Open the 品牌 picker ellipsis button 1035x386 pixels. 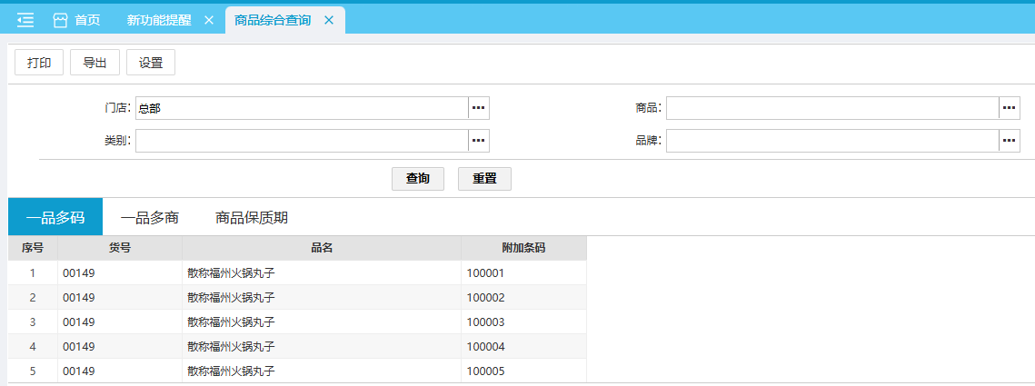(1010, 141)
